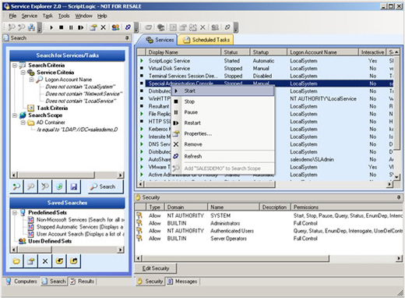Click the Start service play icon in toolbar

pos(51,27)
